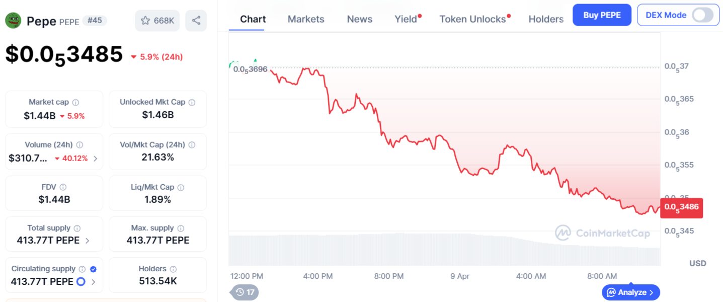Select the 9 Apr marker on the timeline
The height and width of the screenshot is (302, 723).
click(x=459, y=276)
